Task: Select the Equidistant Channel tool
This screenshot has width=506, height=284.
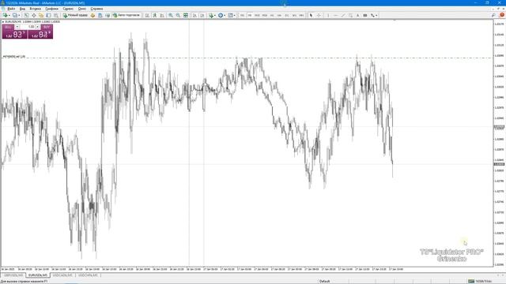Action: coord(350,15)
